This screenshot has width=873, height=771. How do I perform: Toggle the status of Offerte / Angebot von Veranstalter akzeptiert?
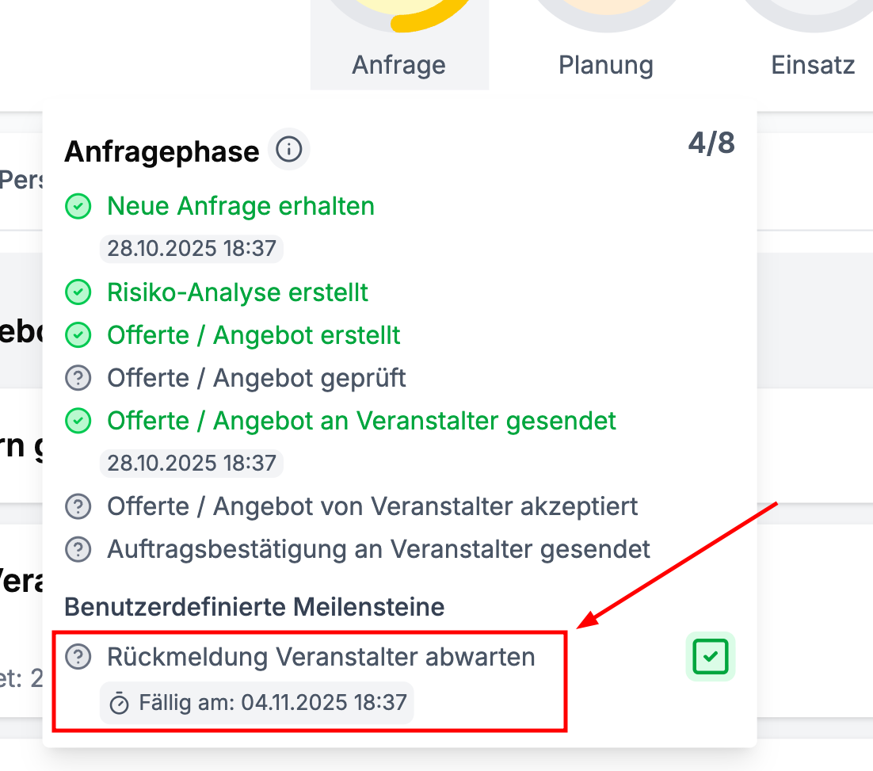coord(78,506)
